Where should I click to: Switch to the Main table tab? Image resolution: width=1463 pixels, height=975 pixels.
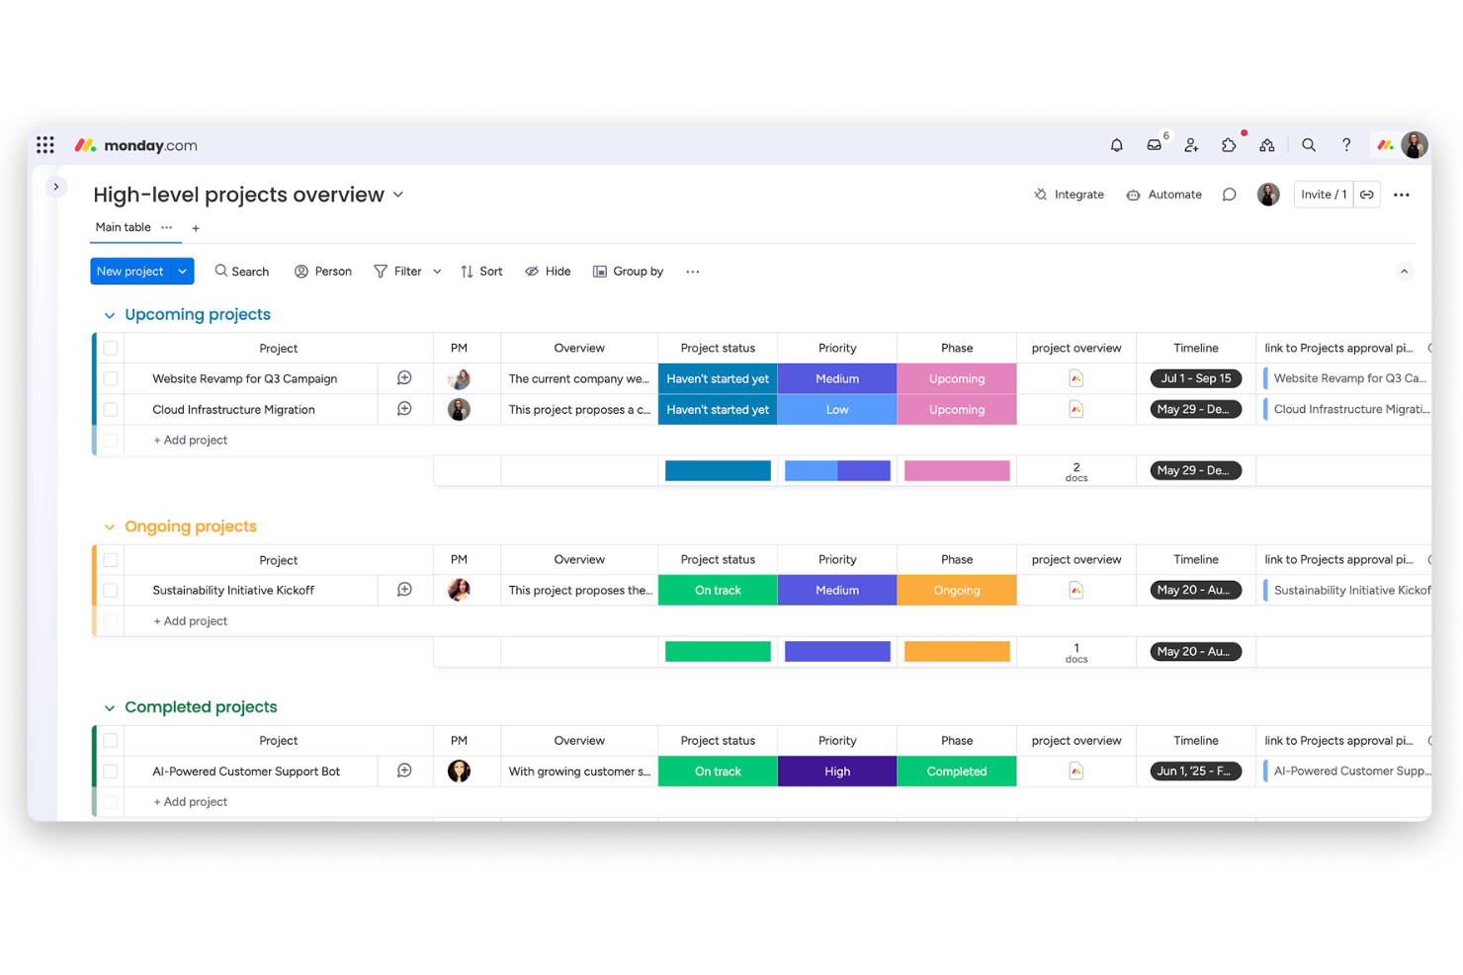click(x=121, y=227)
